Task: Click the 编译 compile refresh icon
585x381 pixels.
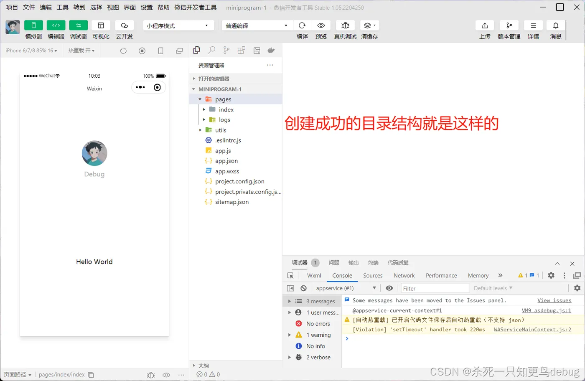Action: click(302, 25)
